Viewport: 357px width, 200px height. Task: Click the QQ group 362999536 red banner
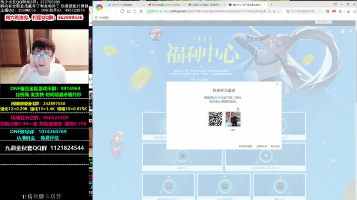coord(44,17)
